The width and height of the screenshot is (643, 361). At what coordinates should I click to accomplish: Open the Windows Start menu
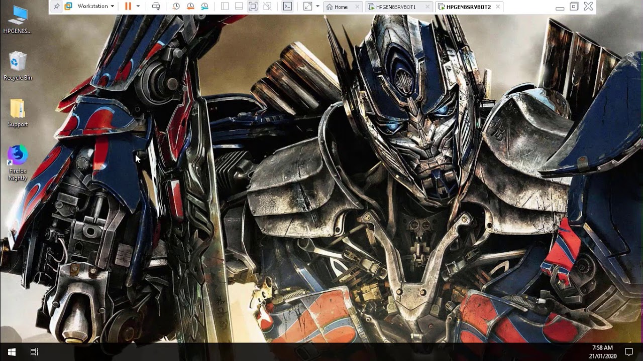pos(12,352)
